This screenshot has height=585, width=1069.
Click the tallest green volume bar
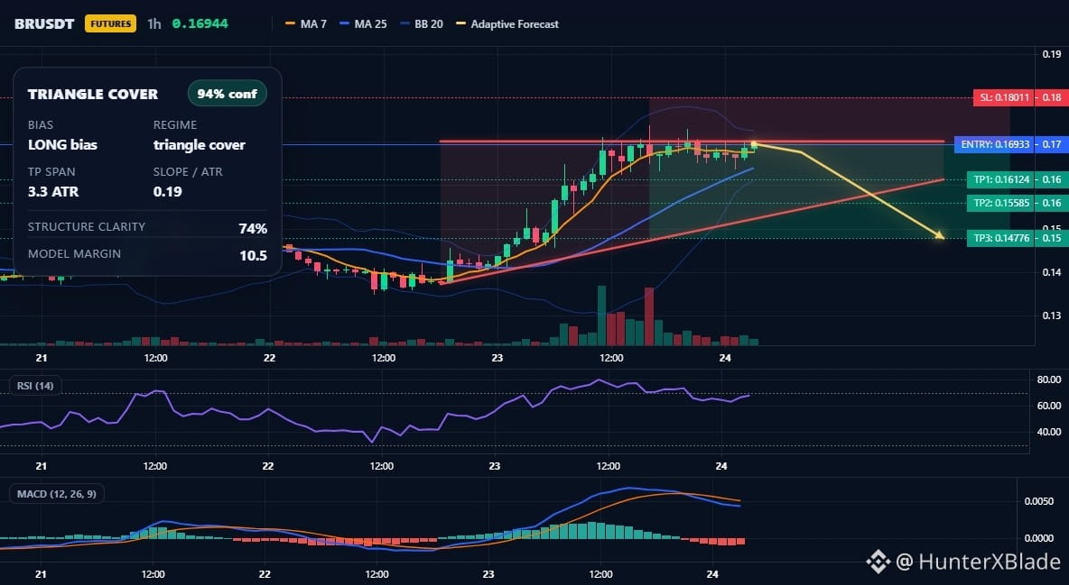(x=601, y=315)
